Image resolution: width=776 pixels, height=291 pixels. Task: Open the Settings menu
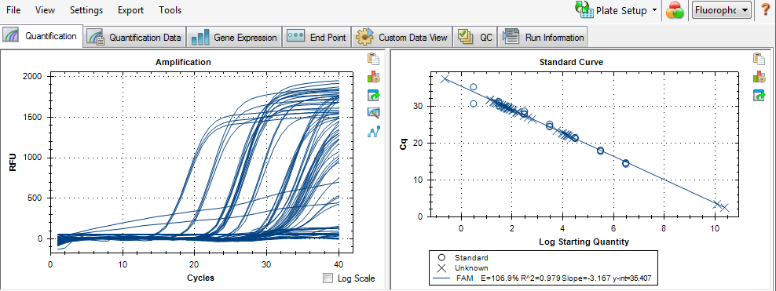(86, 10)
